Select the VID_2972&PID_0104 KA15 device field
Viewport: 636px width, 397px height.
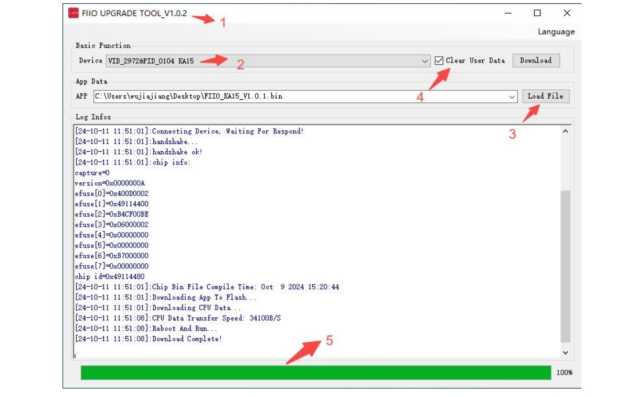[x=262, y=61]
